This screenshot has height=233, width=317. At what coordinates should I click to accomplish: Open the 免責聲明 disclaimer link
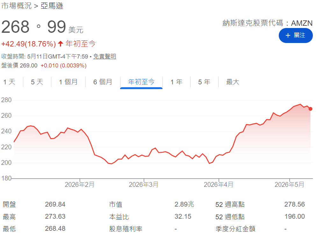pos(104,56)
